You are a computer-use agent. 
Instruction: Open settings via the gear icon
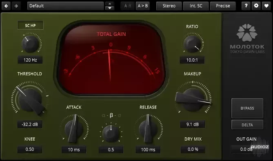point(256,6)
